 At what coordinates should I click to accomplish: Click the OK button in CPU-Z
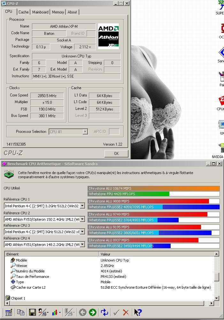[x=116, y=154]
